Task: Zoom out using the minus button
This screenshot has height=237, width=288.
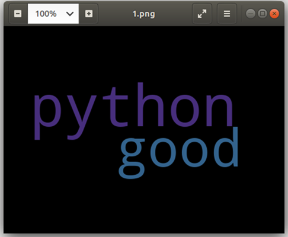Action: [x=18, y=14]
